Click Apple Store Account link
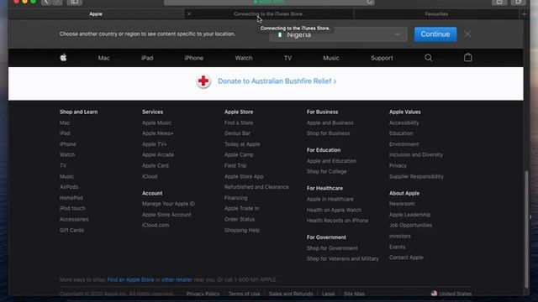Viewport: 538px width, 302px height. coord(166,215)
